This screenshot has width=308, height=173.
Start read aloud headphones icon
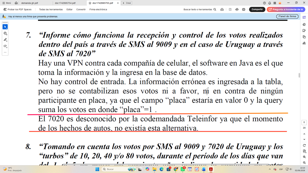click(222, 9)
